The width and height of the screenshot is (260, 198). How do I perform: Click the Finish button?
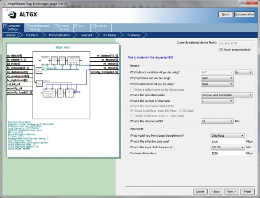[x=247, y=192]
